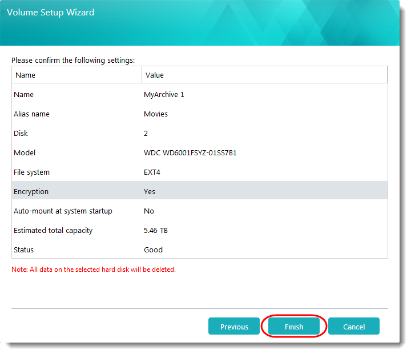Click the Finish button

294,327
